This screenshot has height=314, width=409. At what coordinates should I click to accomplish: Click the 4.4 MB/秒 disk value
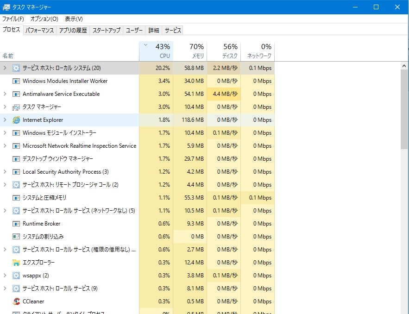[x=225, y=94]
